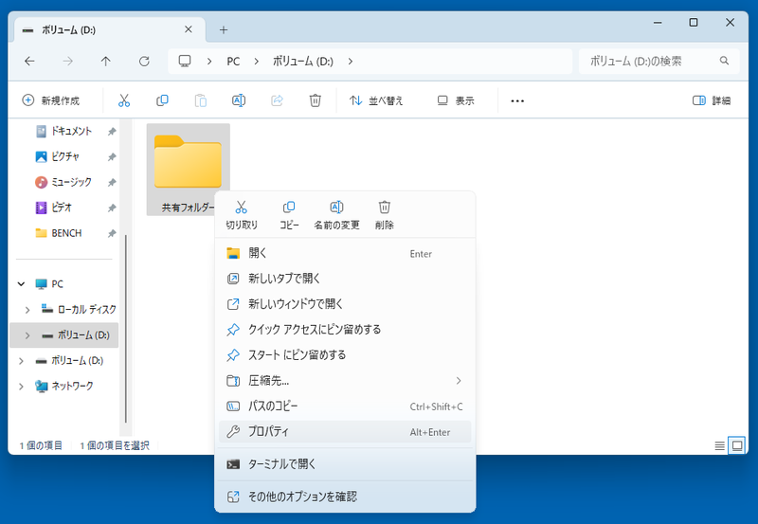Choose その他のオプションを確認
Image resolution: width=758 pixels, height=524 pixels.
coord(345,497)
